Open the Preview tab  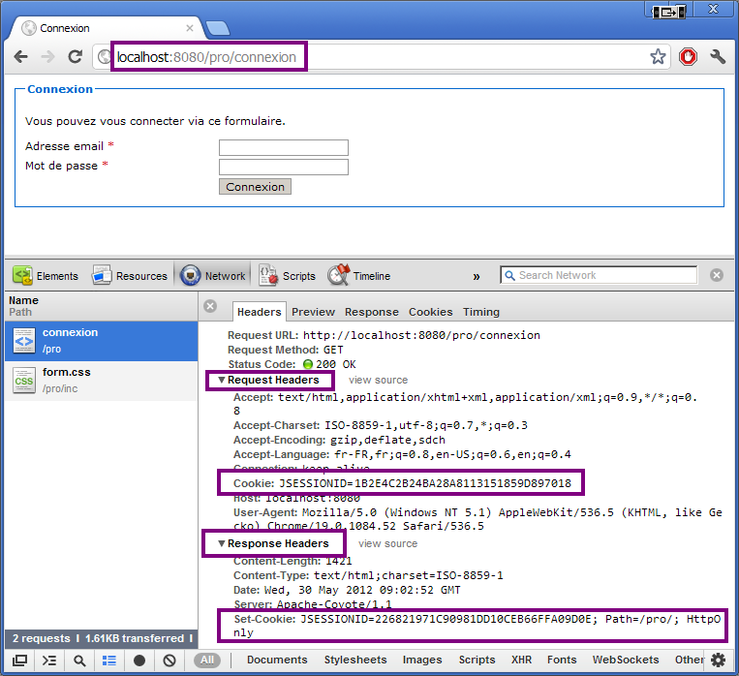click(313, 312)
